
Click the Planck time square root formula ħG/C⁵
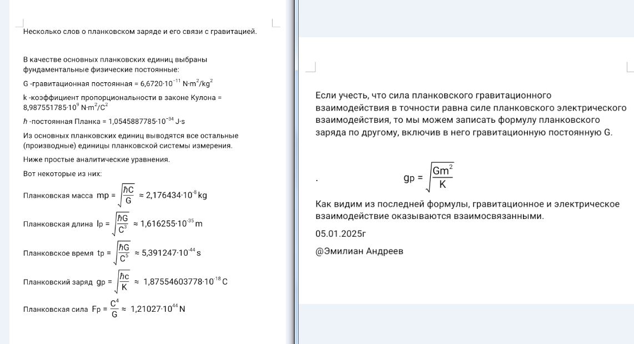tap(122, 252)
